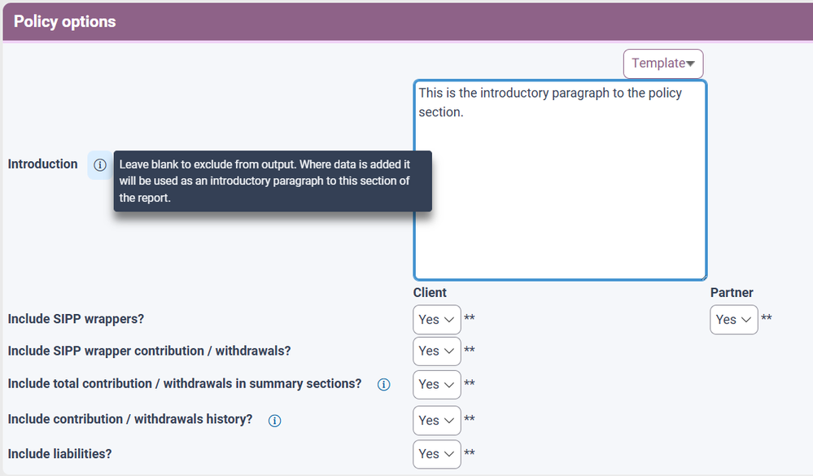
Task: Click the info icon beside Introduction
Action: pos(100,165)
